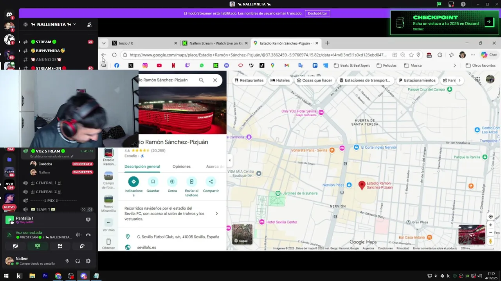501x281 pixels.
Task: Show more Maps category chips arrow
Action: (x=460, y=80)
